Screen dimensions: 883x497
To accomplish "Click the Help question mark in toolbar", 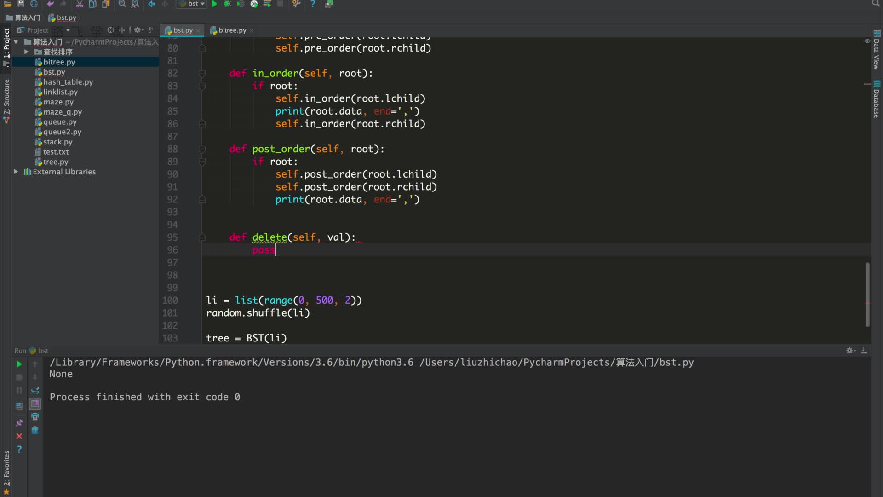I will point(313,4).
